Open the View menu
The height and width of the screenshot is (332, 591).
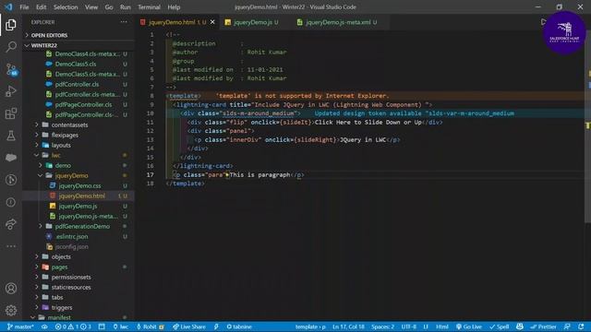(x=91, y=7)
